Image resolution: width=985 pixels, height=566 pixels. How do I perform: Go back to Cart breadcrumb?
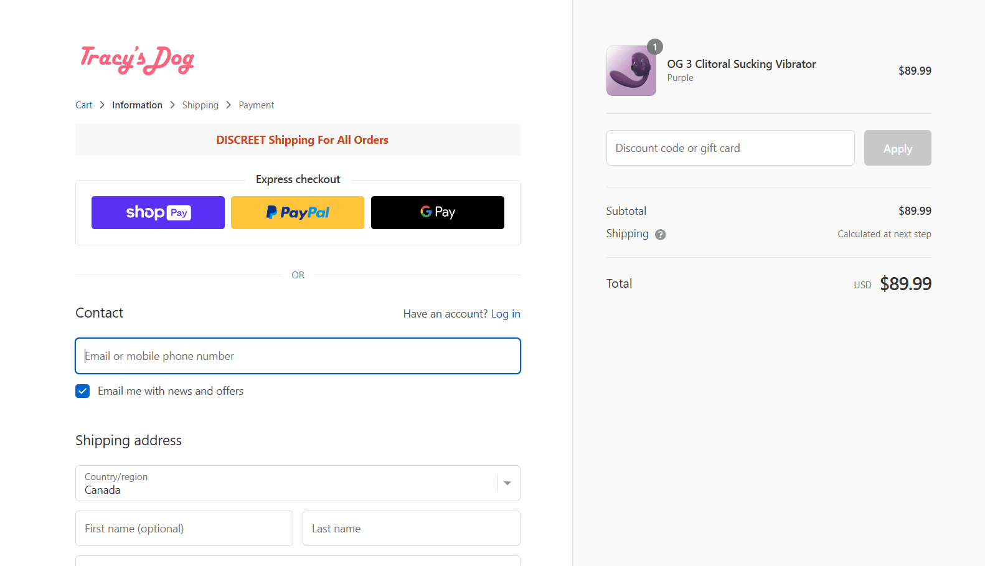coord(84,105)
